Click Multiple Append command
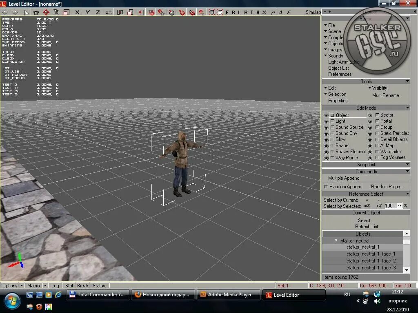 [x=344, y=178]
